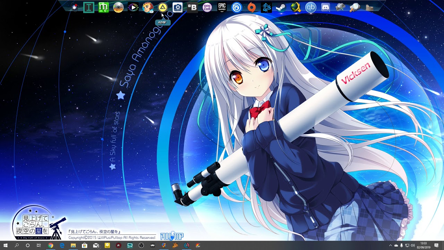Screen dimensions: 444x250
Task: Launch OBS Studio from the taskbar
Action: click(x=141, y=245)
